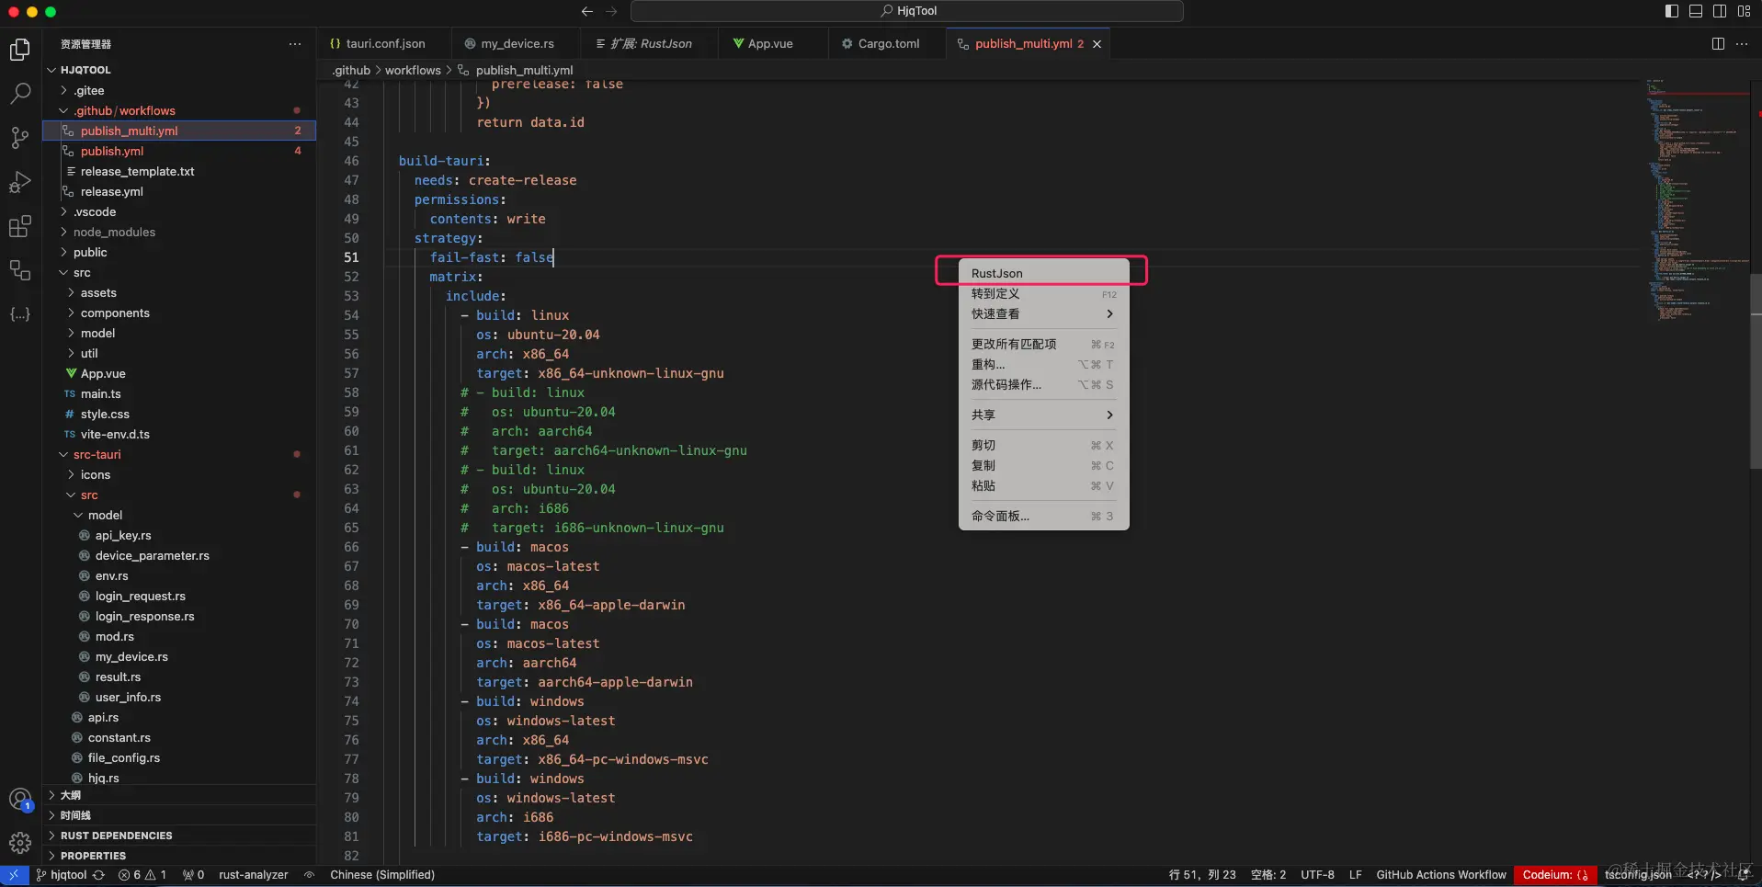Image resolution: width=1762 pixels, height=887 pixels.
Task: Click 空格: 2 indentation setting
Action: 1268,875
